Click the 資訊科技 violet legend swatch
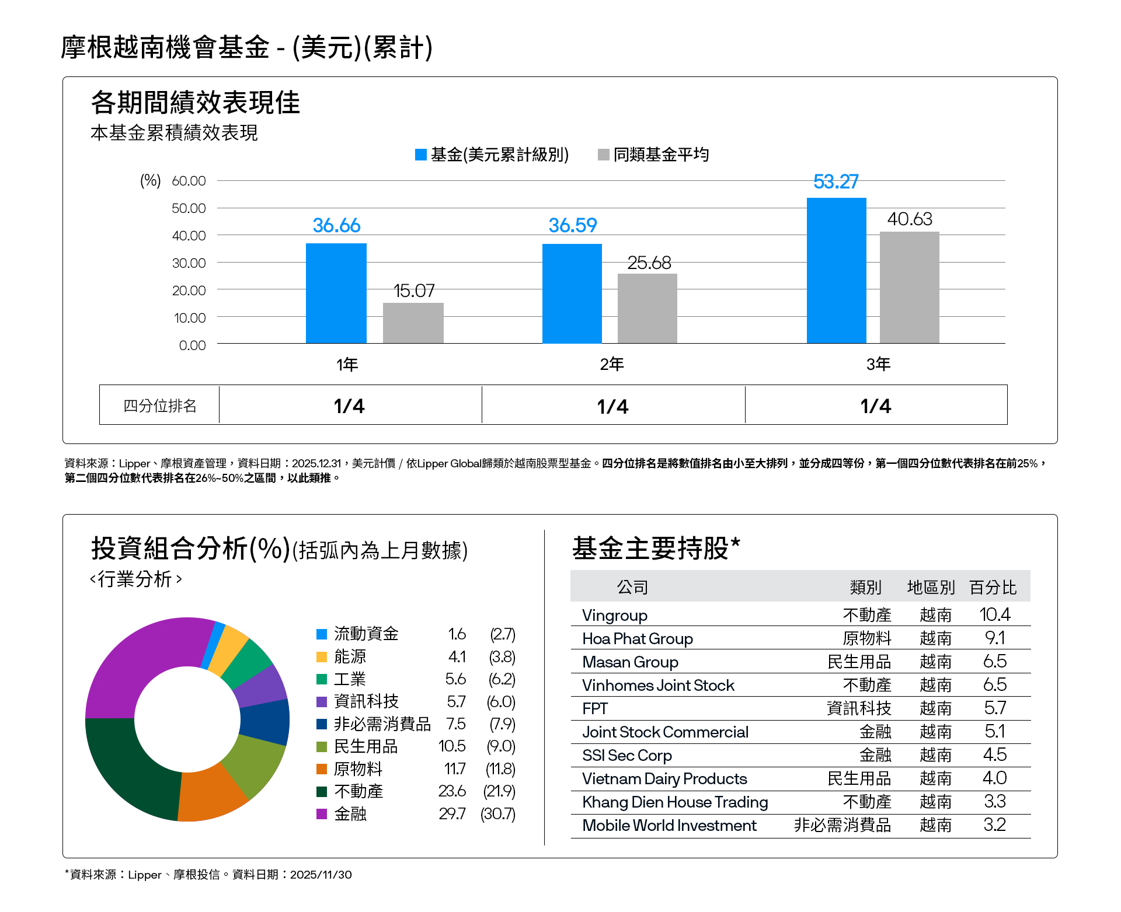This screenshot has height=912, width=1121. tap(321, 702)
